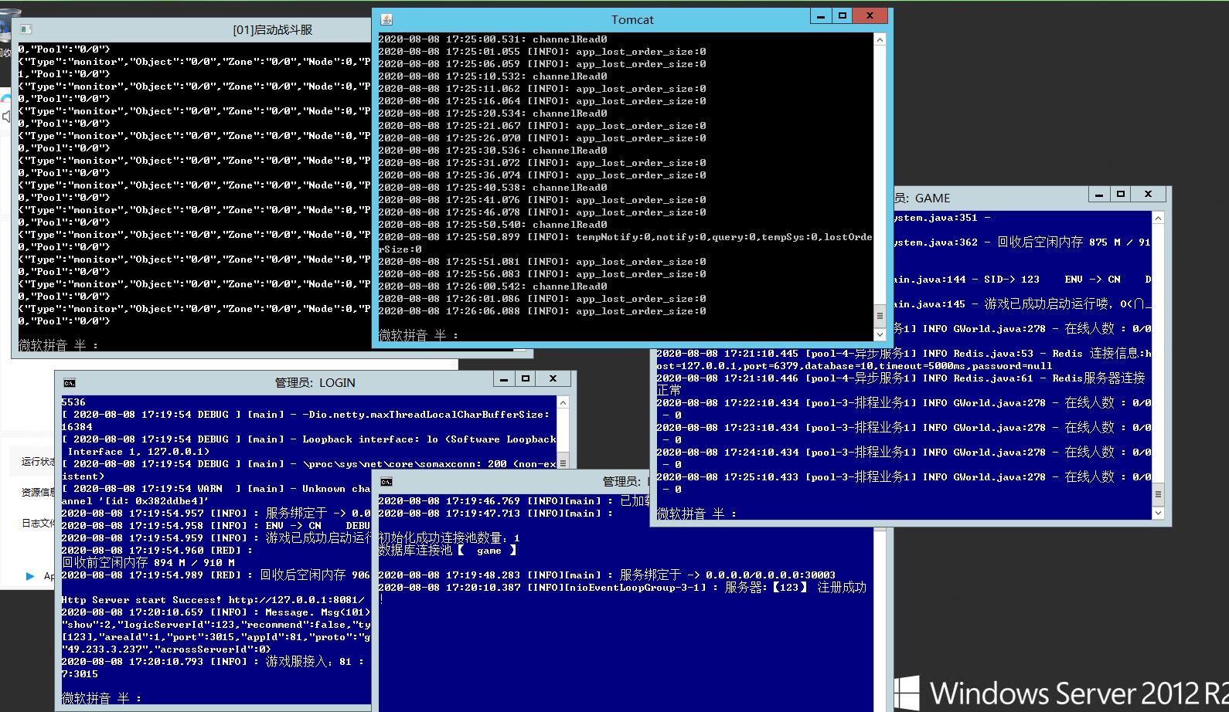Click the Java icon in Tomcat title bar
The width and height of the screenshot is (1229, 712).
[x=386, y=19]
